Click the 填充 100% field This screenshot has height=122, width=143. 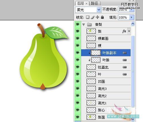pyautogui.click(x=124, y=17)
